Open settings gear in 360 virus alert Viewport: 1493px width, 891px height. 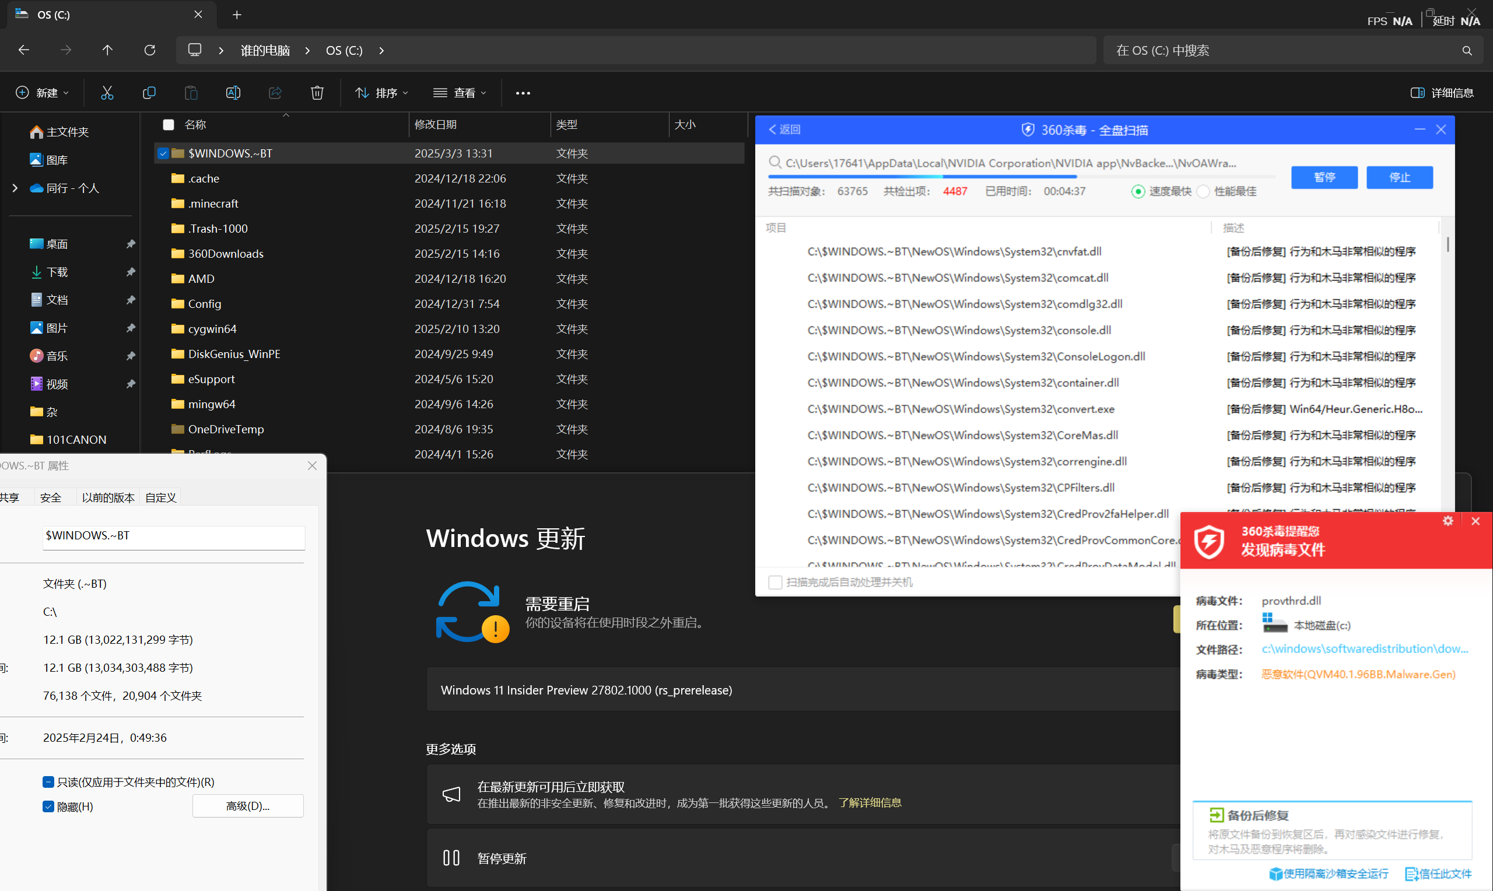[1448, 521]
